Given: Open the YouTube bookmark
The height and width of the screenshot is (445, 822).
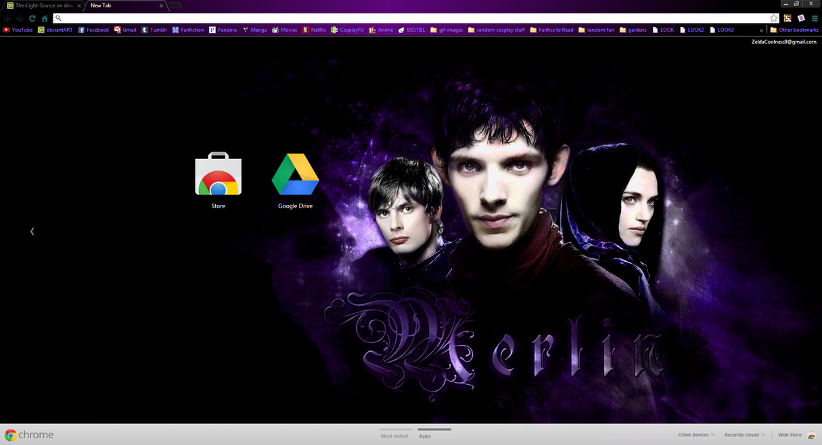Looking at the screenshot, I should [18, 30].
